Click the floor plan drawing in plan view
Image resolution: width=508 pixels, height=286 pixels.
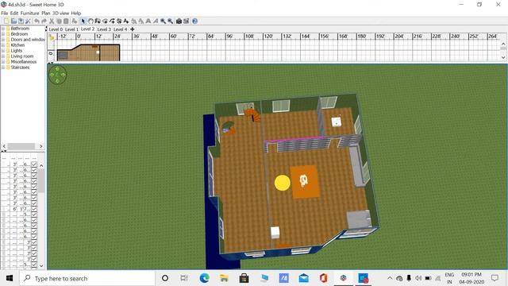(88, 52)
